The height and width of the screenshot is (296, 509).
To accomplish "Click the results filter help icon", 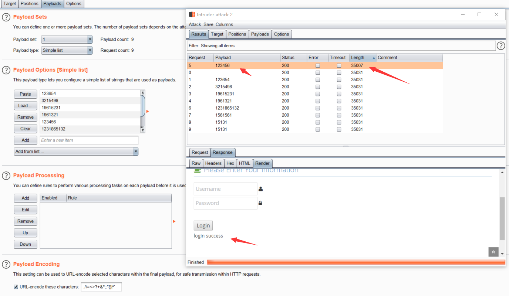I will (500, 46).
